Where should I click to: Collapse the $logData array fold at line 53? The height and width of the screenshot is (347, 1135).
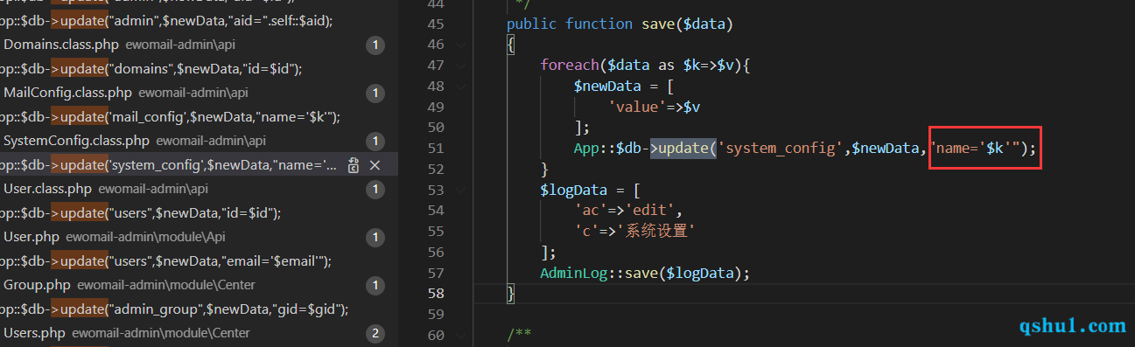(460, 190)
